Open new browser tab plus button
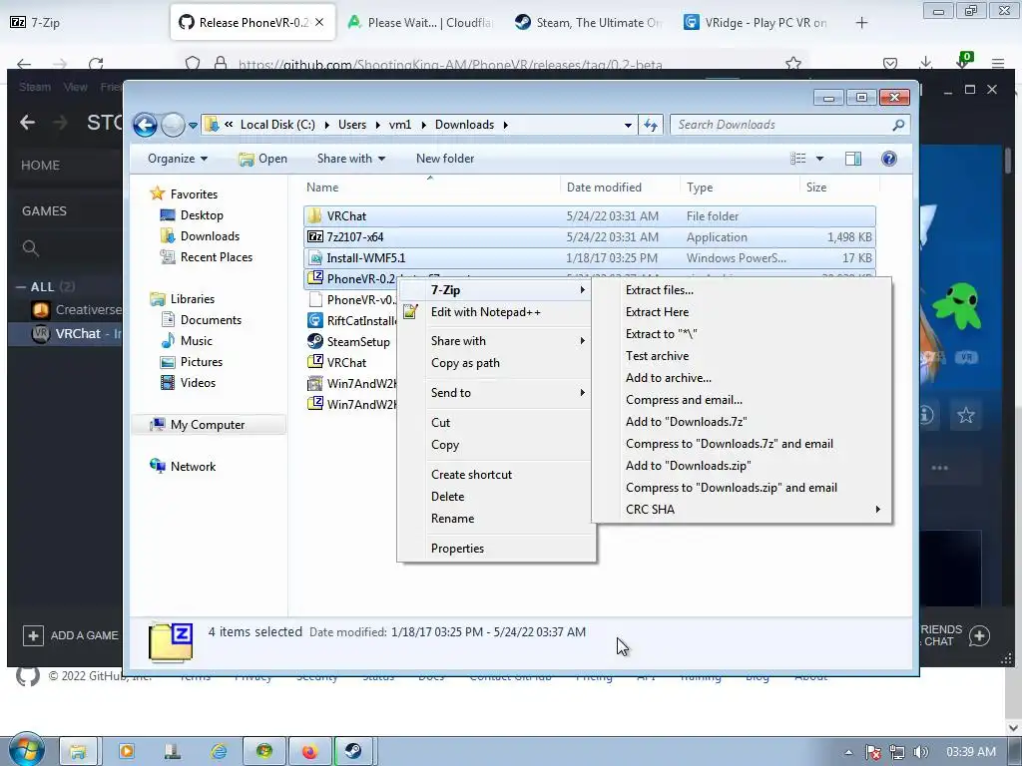Image resolution: width=1022 pixels, height=766 pixels. coord(861,23)
